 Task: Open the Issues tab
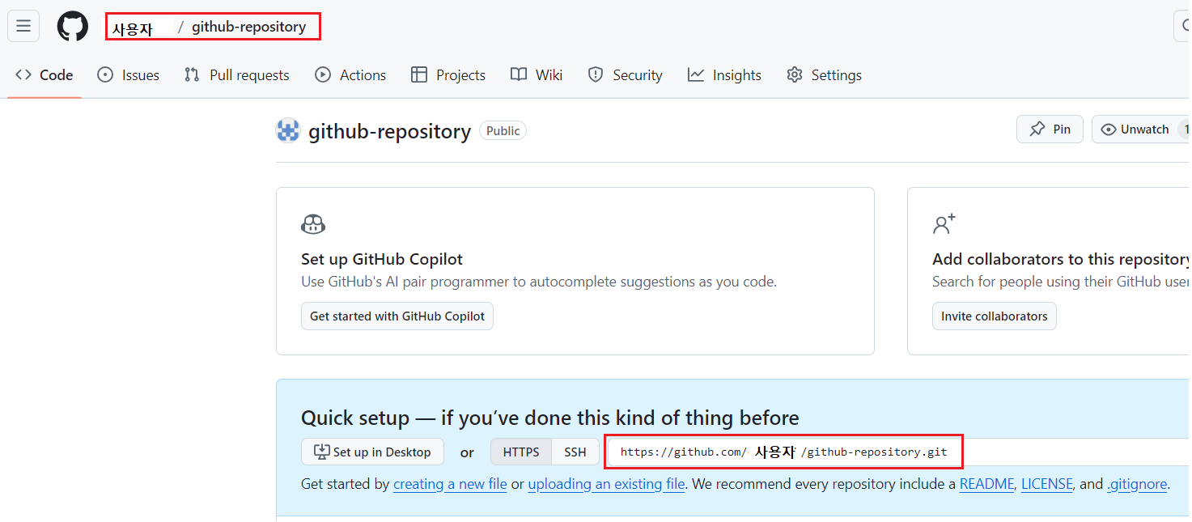tap(128, 75)
